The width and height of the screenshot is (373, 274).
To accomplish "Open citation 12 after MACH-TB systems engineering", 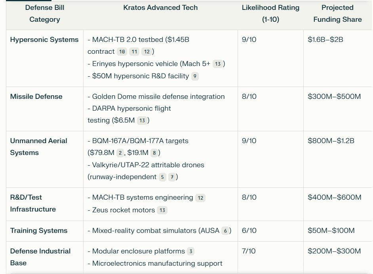I will tap(200, 198).
